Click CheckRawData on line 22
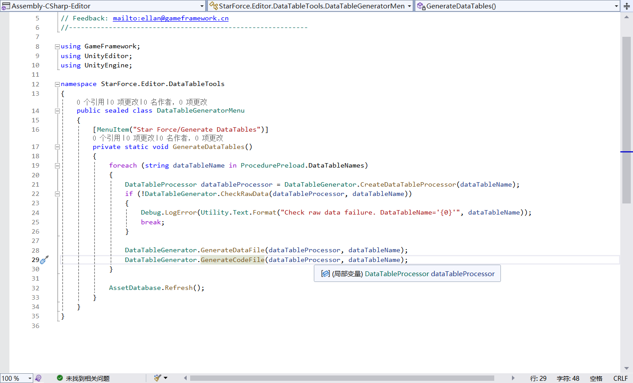633x383 pixels. [245, 194]
